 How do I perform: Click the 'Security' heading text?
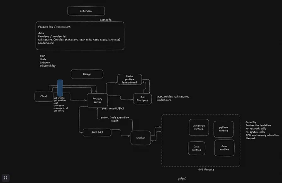[x=251, y=122]
